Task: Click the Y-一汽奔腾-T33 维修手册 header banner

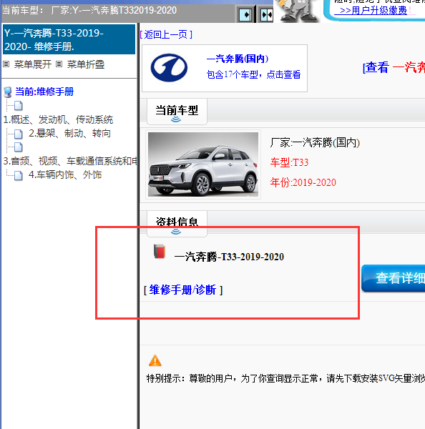Action: pos(69,39)
